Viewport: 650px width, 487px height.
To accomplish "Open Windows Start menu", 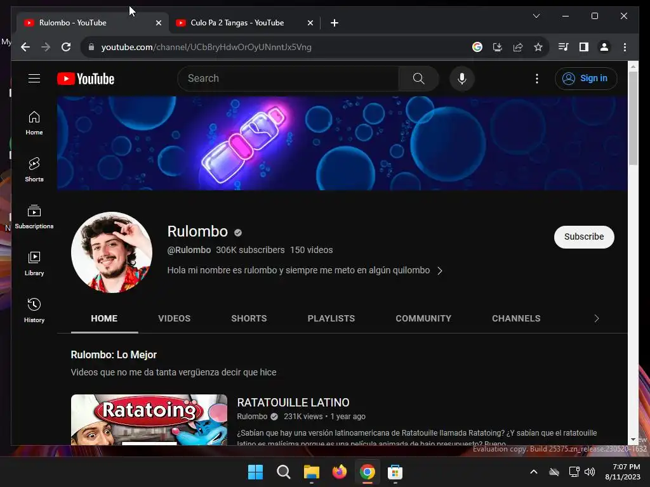I will (x=255, y=472).
